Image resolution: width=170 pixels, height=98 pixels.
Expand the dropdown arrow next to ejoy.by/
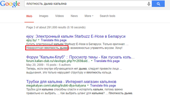click(39, 40)
